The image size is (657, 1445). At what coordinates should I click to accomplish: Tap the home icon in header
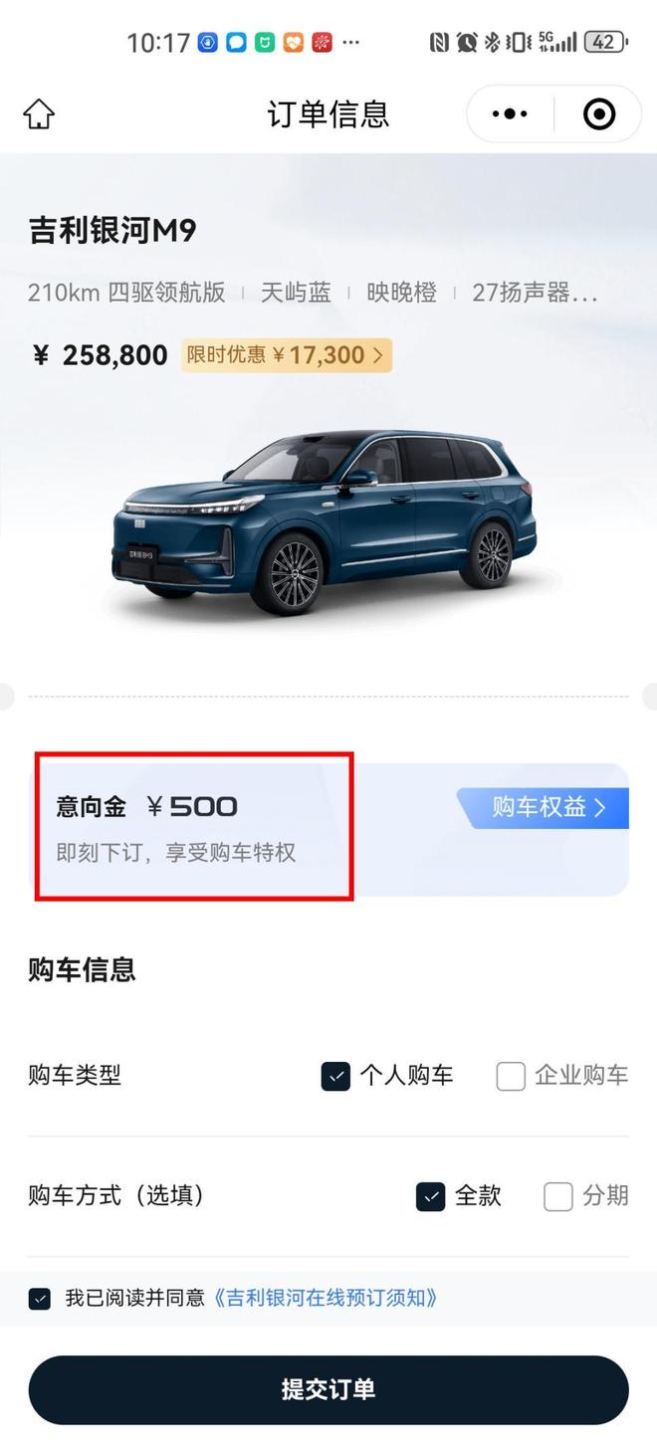point(39,113)
